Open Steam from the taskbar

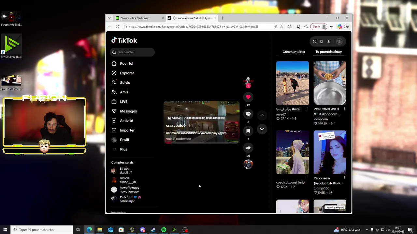153,230
